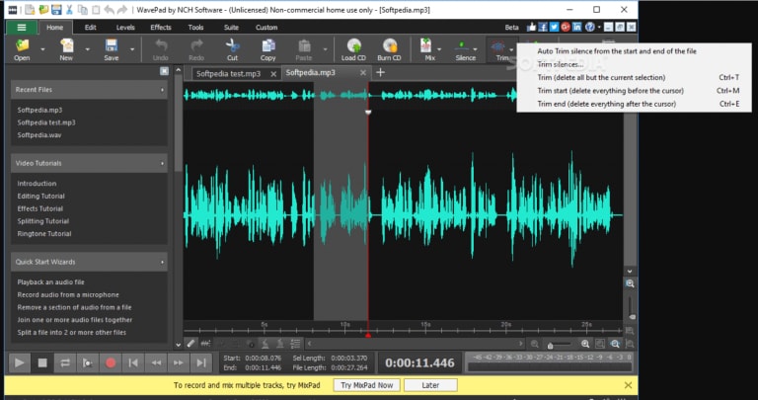Click the Later button
This screenshot has width=758, height=400.
tap(430, 385)
